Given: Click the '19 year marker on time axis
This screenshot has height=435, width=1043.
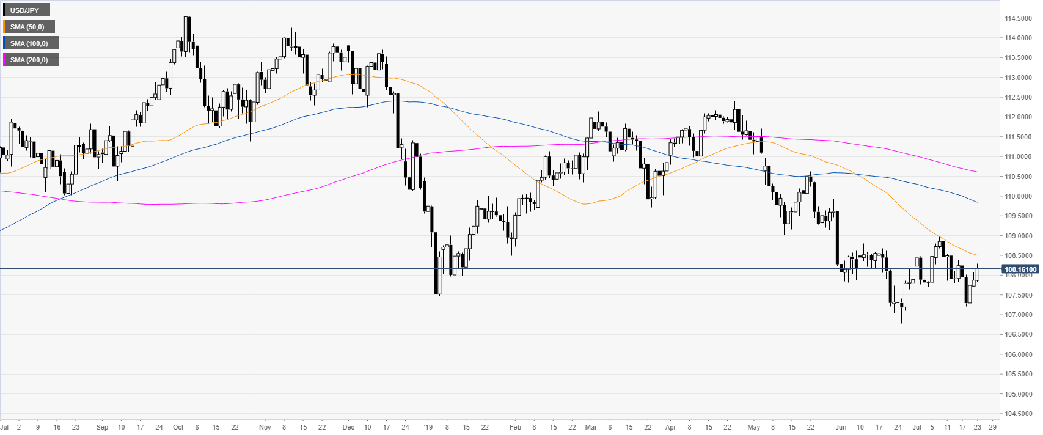Looking at the screenshot, I should 428,427.
